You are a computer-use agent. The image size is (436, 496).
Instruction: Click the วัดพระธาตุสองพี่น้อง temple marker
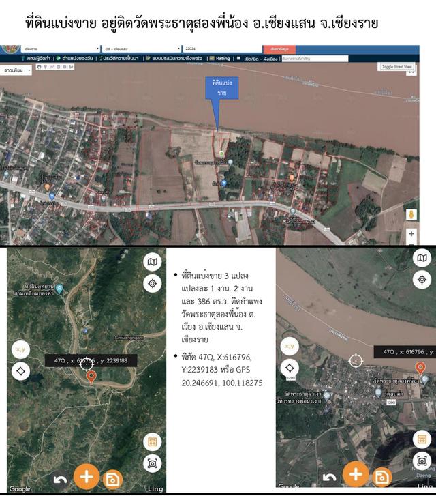click(x=424, y=379)
